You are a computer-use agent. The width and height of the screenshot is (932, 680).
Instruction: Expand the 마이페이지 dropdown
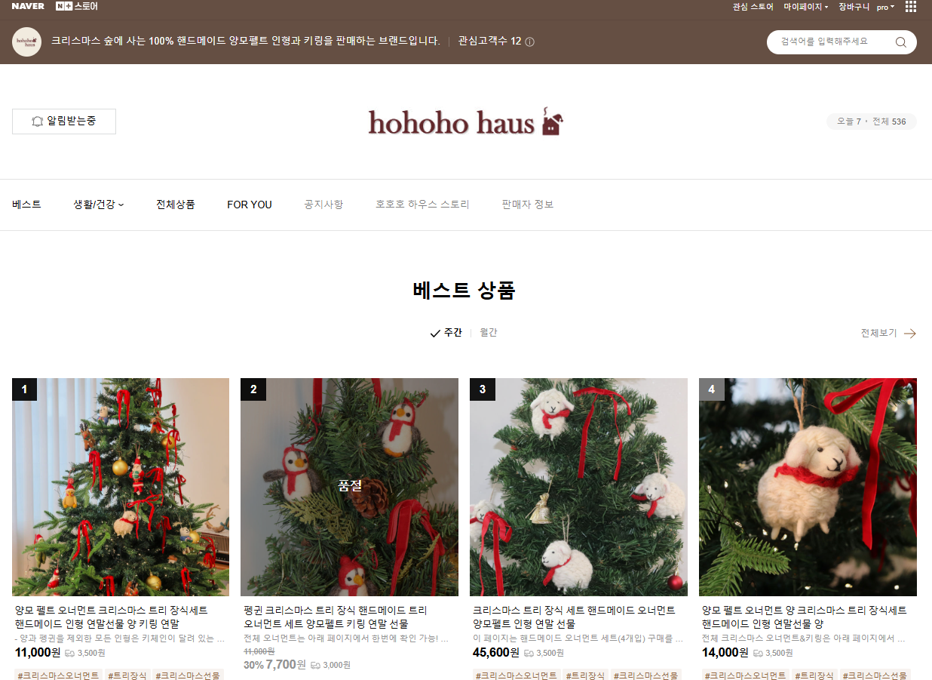806,7
